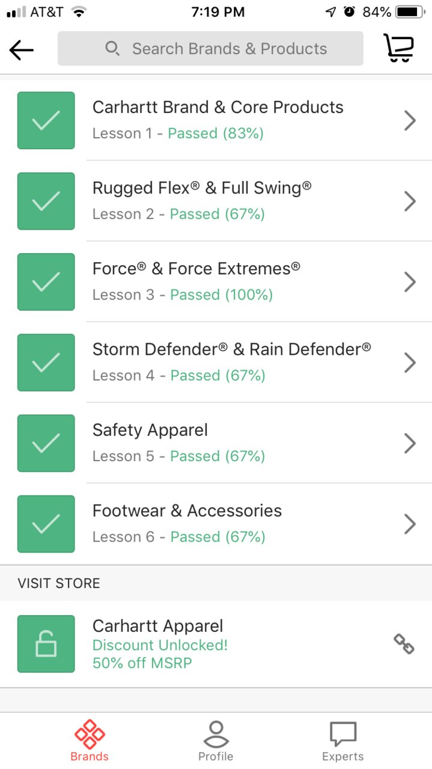Image resolution: width=432 pixels, height=769 pixels.
Task: Open the shopping cart icon
Action: pos(399,48)
